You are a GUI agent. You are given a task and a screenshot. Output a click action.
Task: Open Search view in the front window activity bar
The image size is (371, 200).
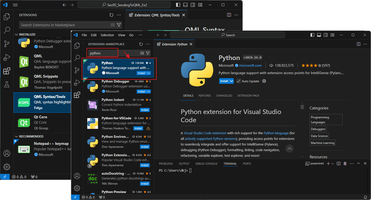[x=77, y=58]
